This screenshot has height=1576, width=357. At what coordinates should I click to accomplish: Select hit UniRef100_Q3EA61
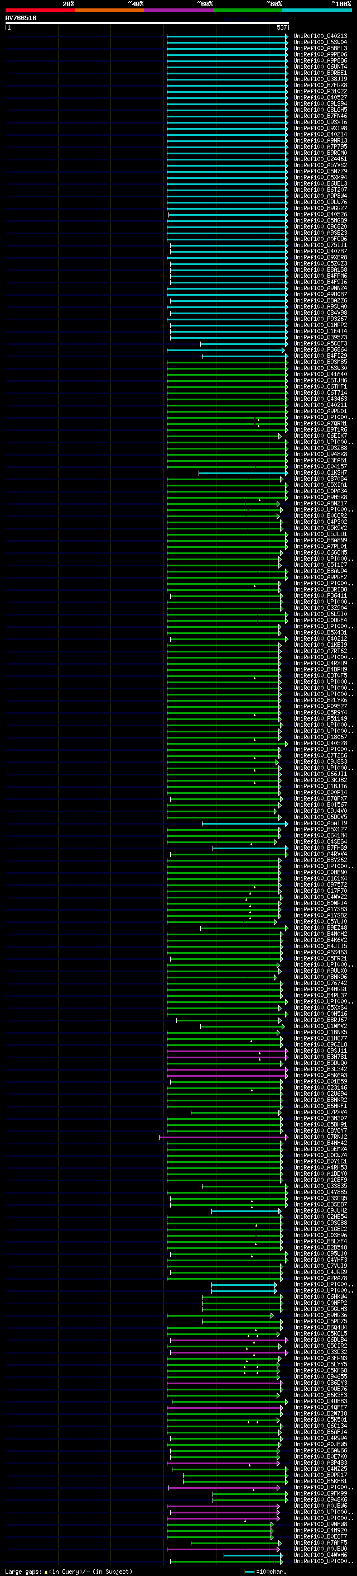point(320,460)
